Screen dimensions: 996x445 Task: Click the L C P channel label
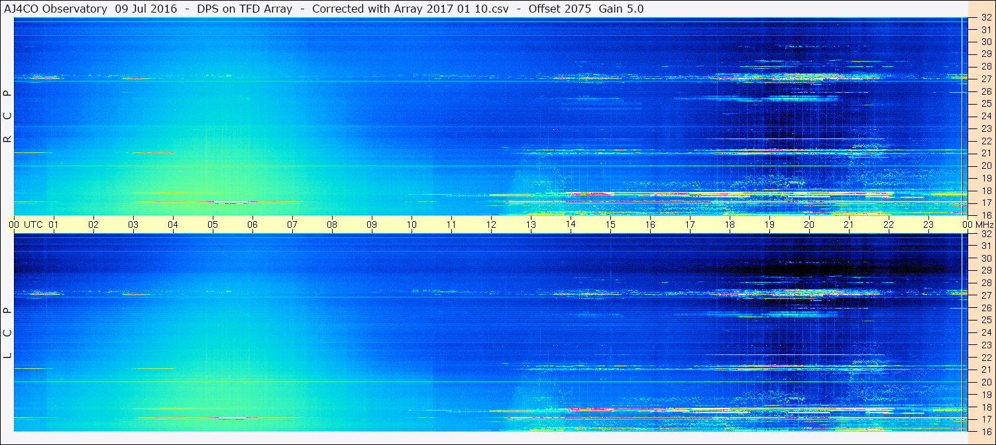(7, 332)
